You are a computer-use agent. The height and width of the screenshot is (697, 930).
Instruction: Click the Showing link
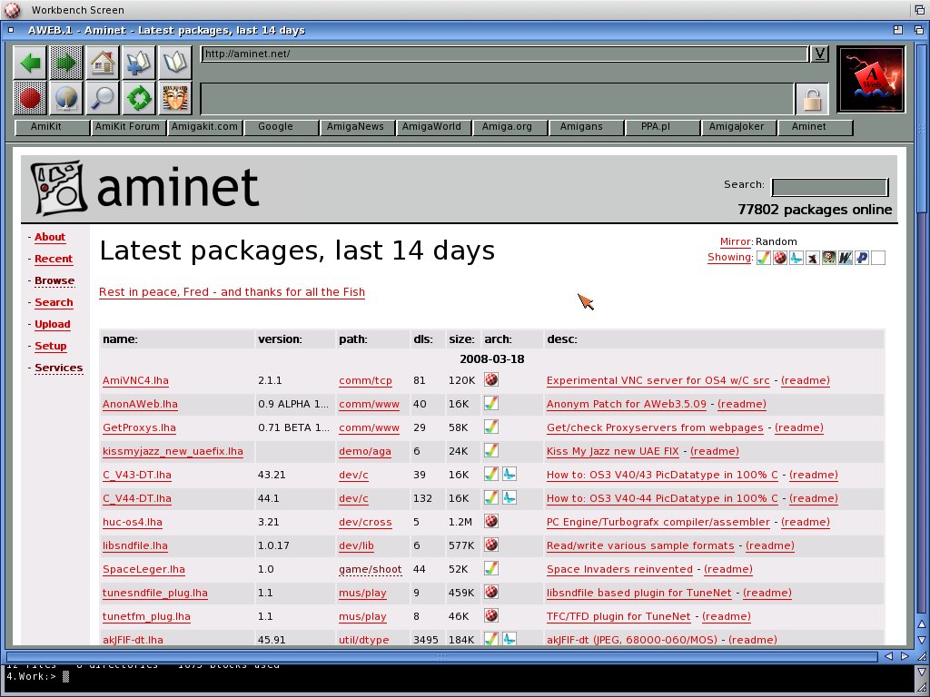tap(730, 257)
